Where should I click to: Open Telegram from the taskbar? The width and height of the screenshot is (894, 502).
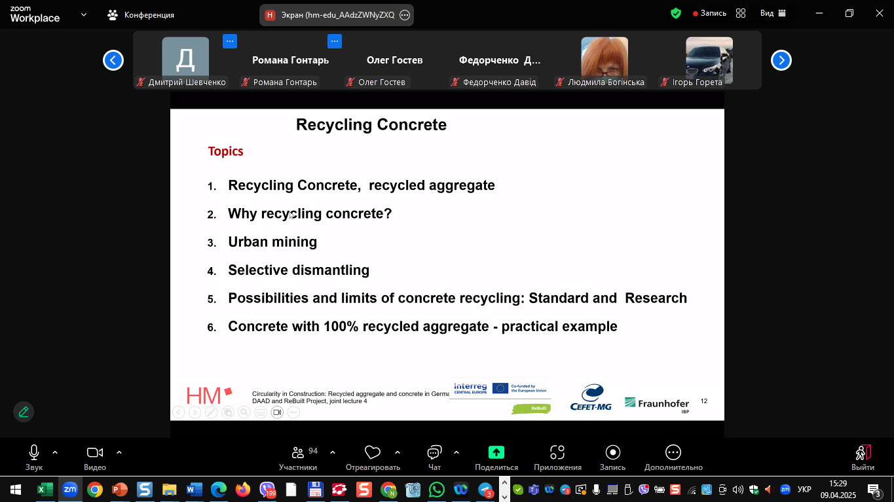[485, 489]
